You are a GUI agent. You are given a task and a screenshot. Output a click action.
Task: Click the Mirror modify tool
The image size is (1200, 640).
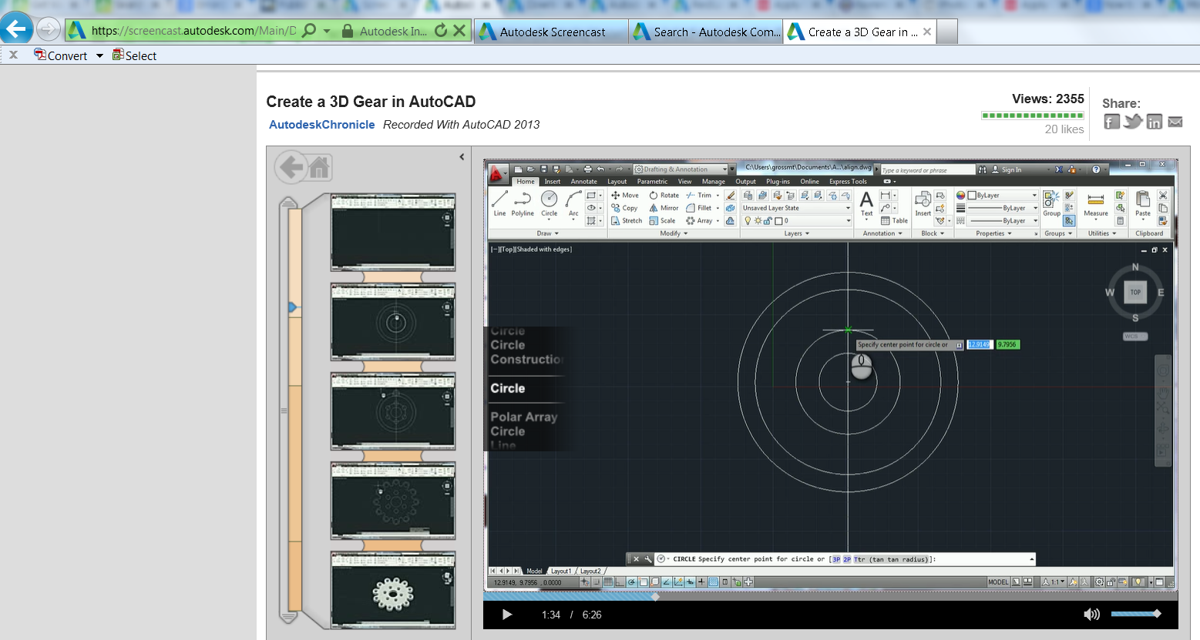point(664,207)
